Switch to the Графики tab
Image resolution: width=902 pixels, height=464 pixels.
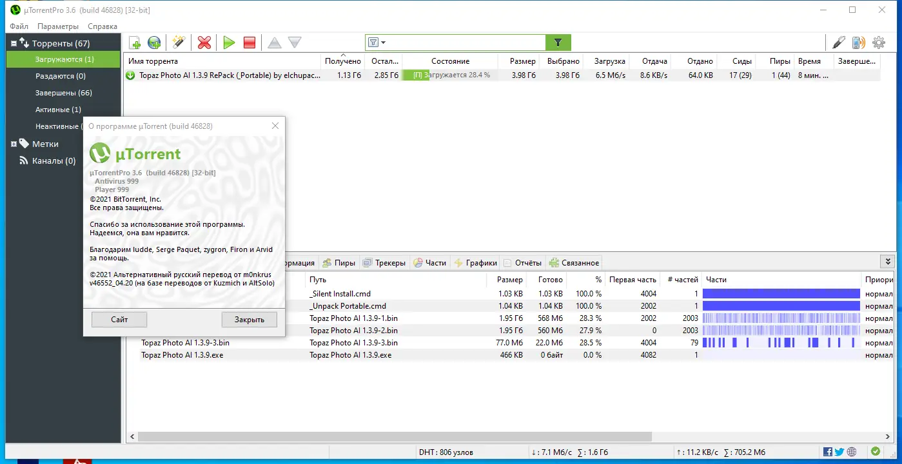point(476,262)
